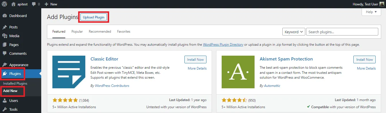Click the Pages icon in sidebar
This screenshot has width=386, height=113.
[x=5, y=45]
